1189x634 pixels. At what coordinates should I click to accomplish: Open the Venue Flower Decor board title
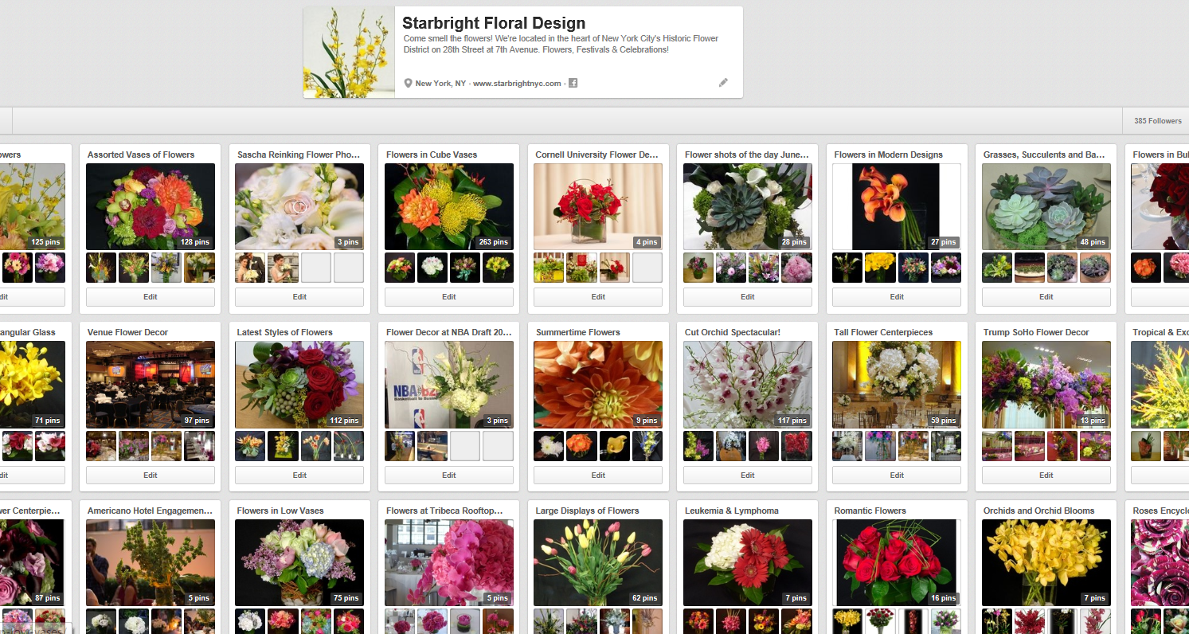[127, 332]
